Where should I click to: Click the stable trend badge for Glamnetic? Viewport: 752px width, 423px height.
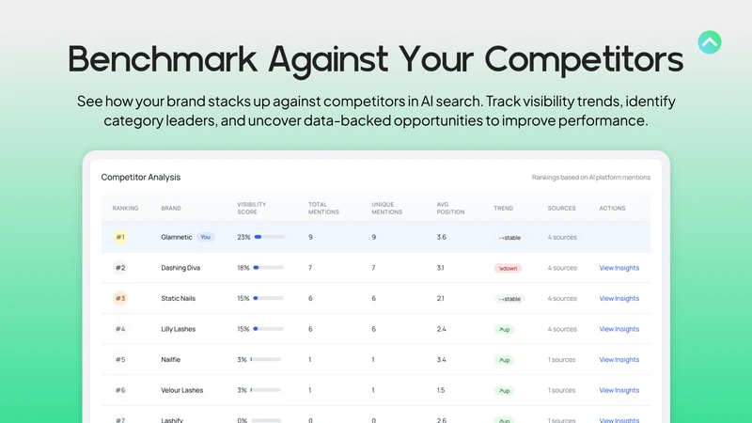click(x=509, y=238)
